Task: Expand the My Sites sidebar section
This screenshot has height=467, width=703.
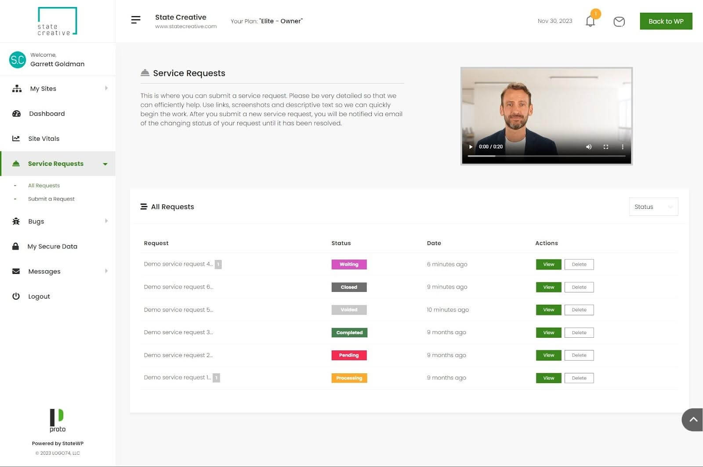Action: click(x=106, y=88)
